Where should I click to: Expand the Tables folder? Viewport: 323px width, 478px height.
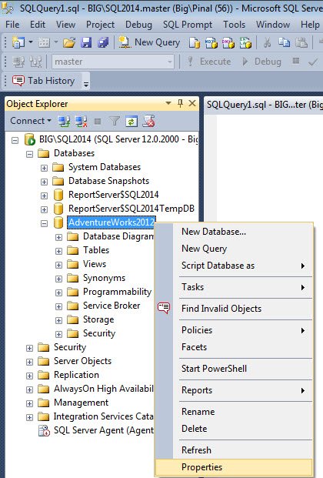[x=58, y=251]
